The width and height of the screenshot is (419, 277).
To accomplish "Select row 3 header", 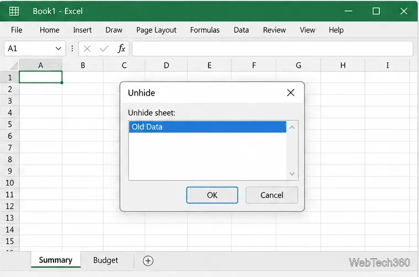I will tap(10, 101).
